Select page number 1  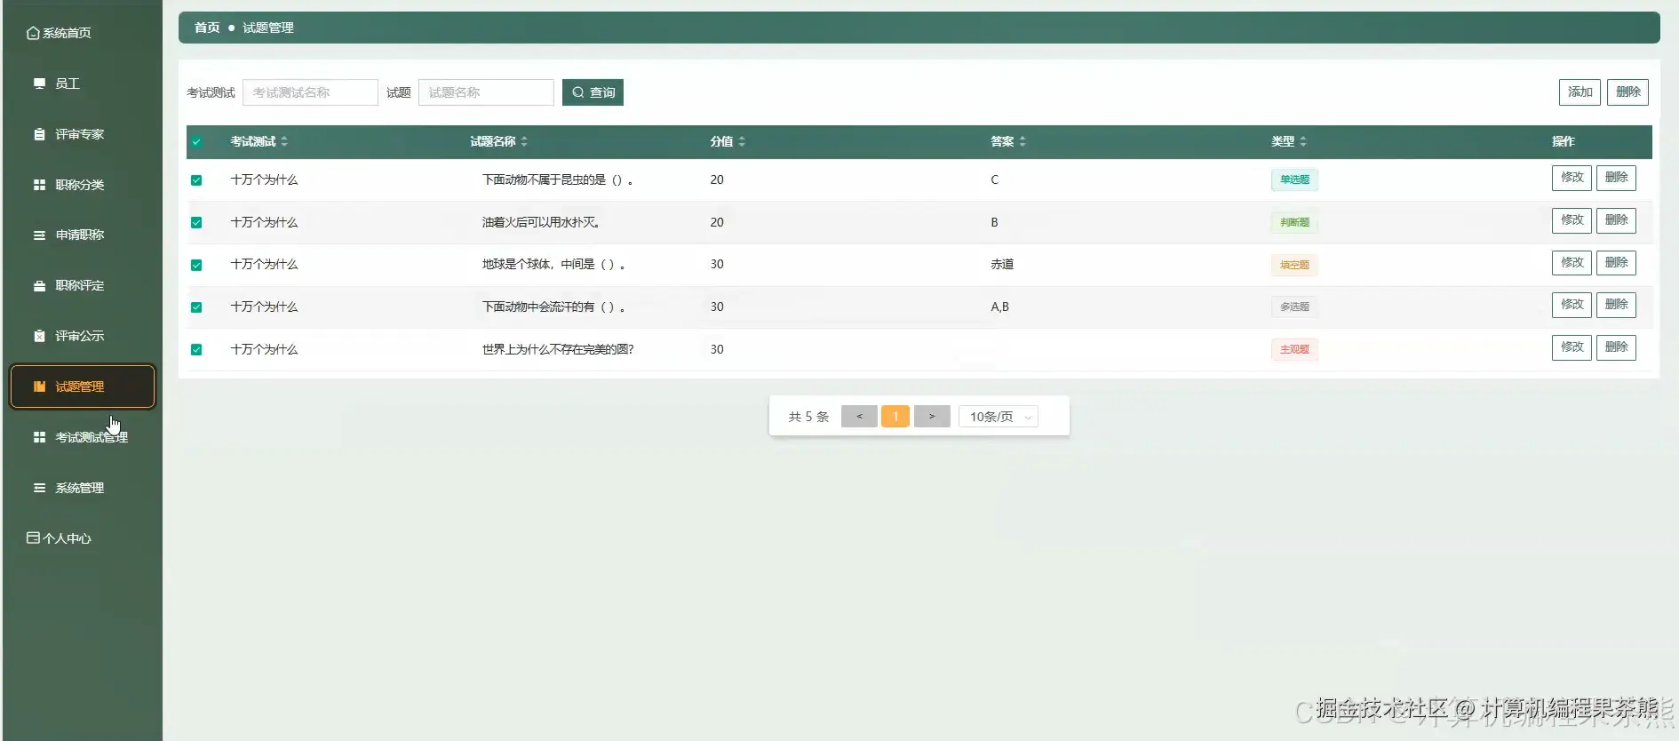click(x=895, y=417)
